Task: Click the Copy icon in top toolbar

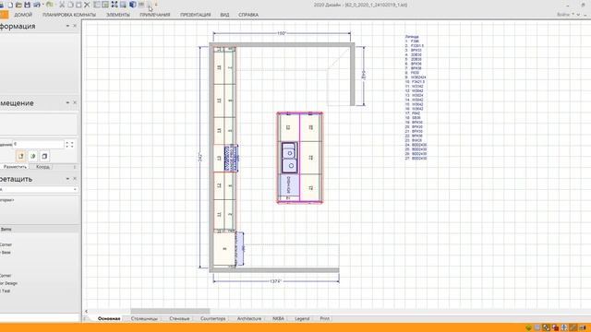Action: click(x=70, y=5)
